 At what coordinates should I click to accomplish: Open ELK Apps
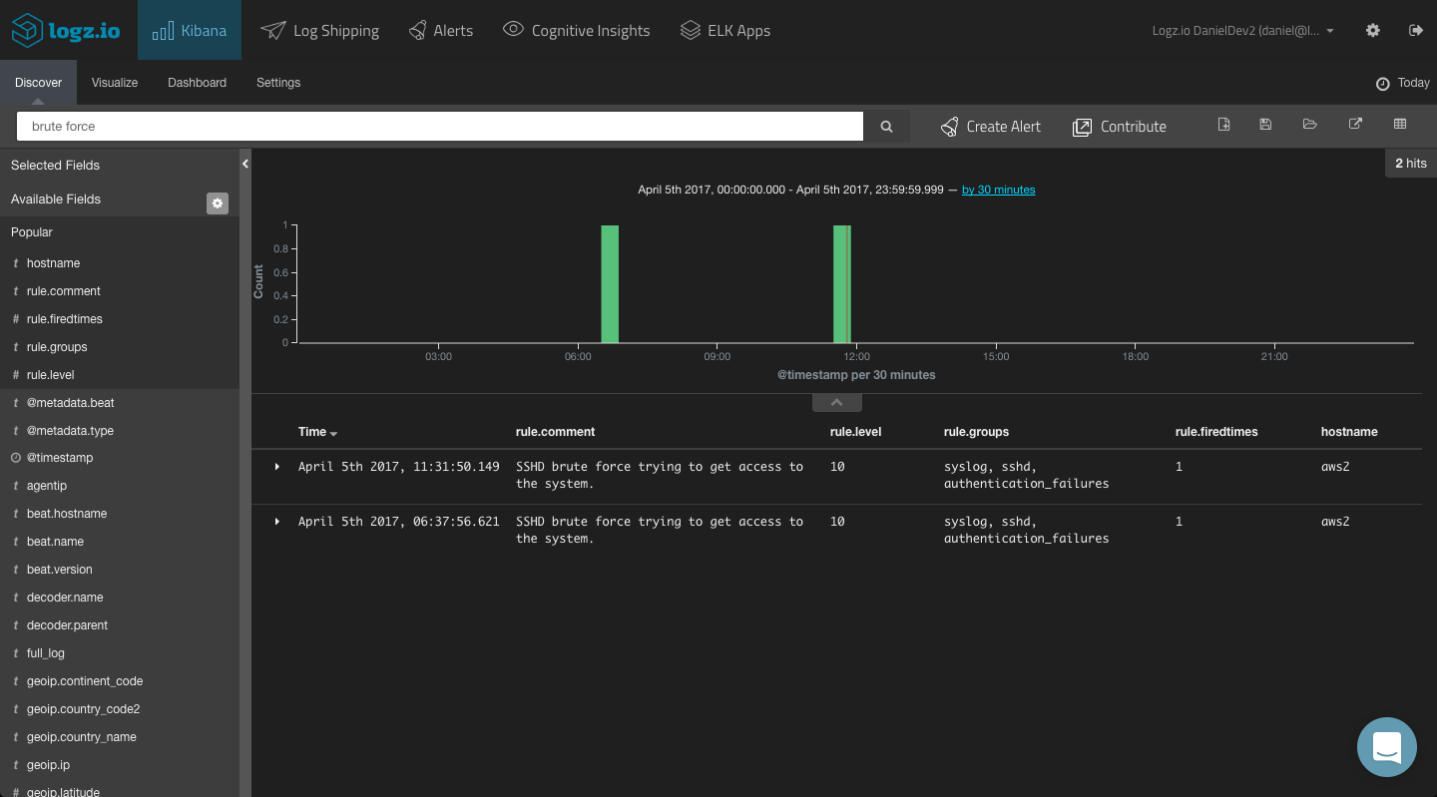pyautogui.click(x=725, y=31)
